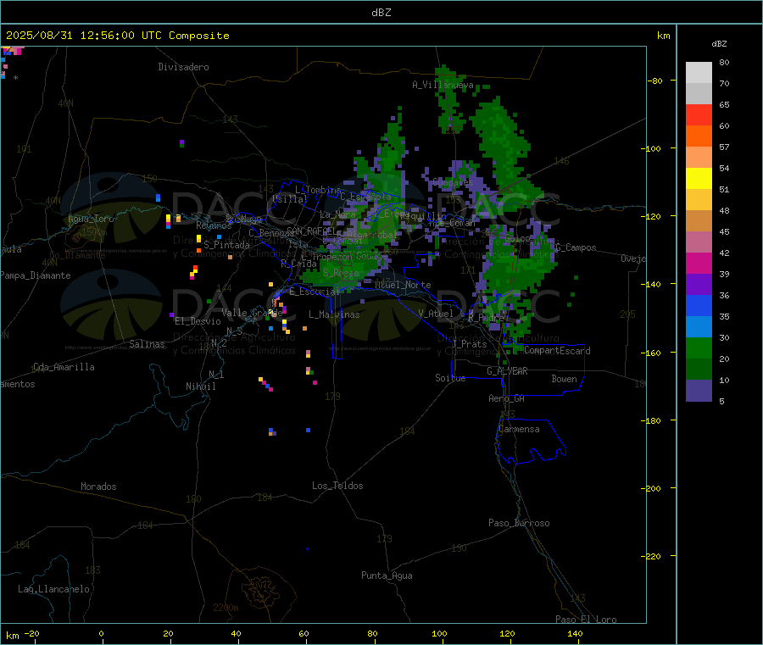Click the Aero_GA label
The height and width of the screenshot is (645, 763).
[x=506, y=398]
